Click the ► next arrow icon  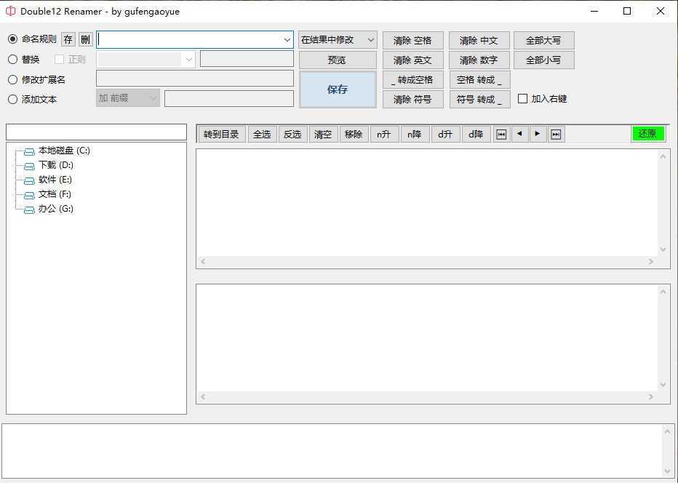538,134
